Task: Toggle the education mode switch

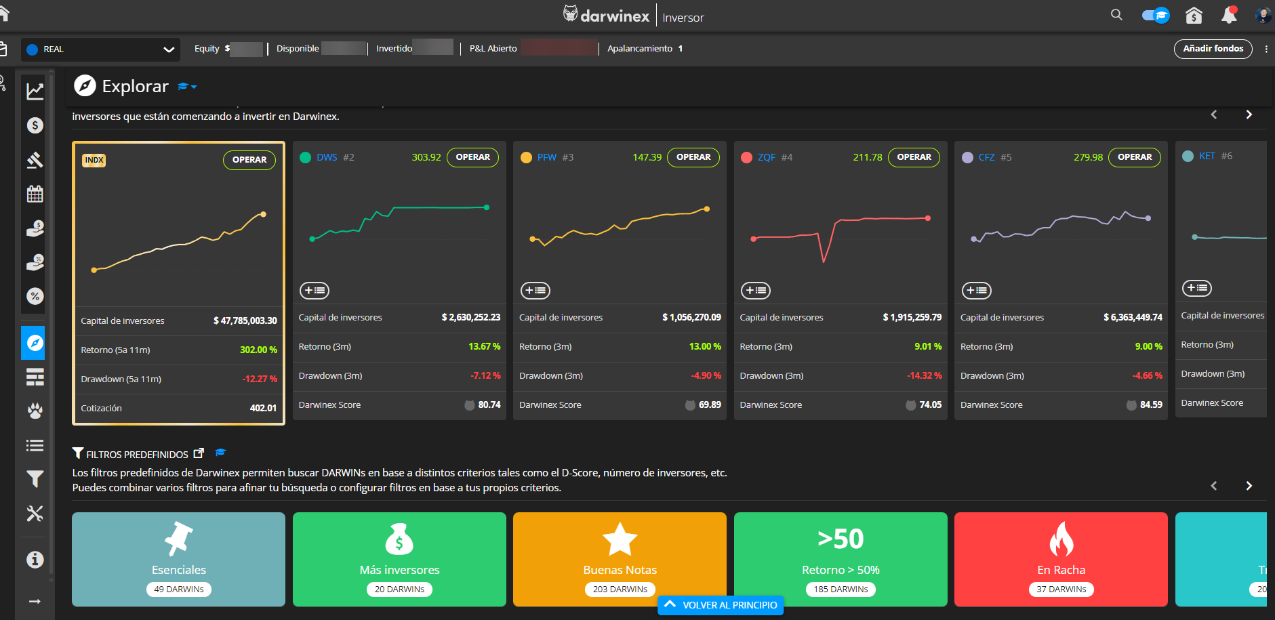Action: [x=1156, y=15]
